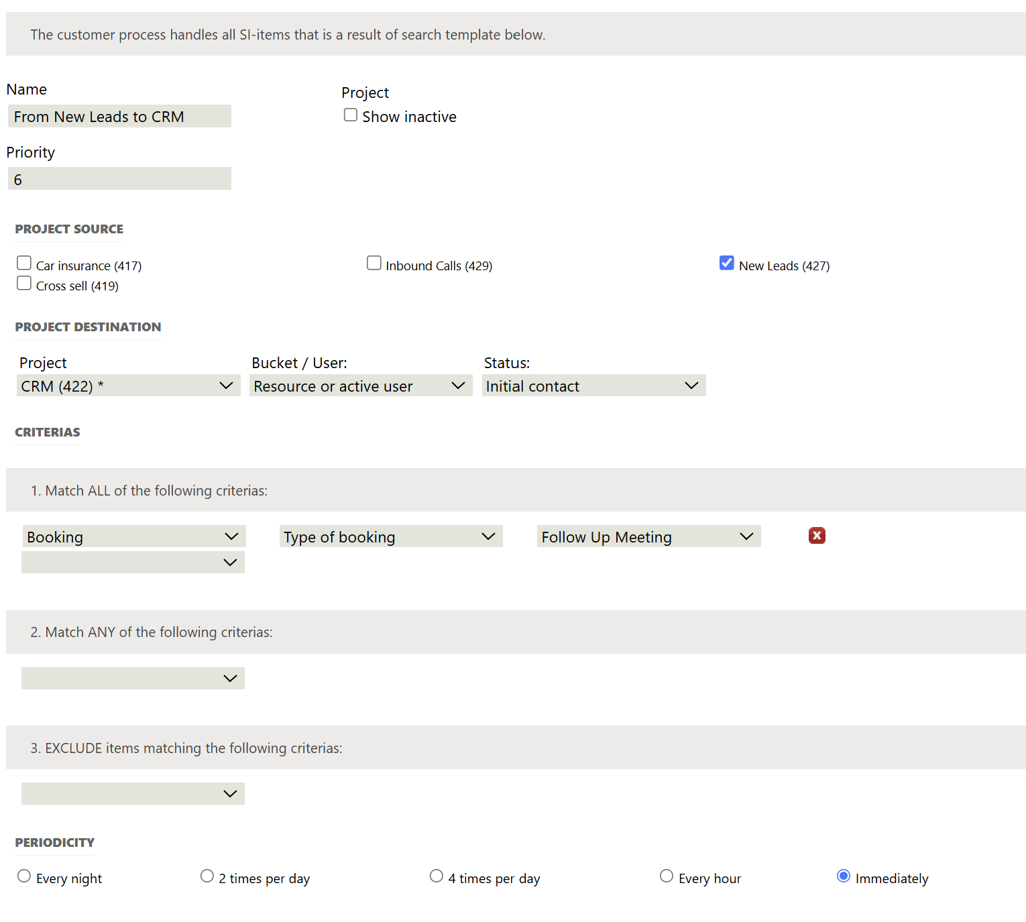Open the CRM (422) project dropdown
Viewport: 1026px width, 922px height.
tap(127, 386)
